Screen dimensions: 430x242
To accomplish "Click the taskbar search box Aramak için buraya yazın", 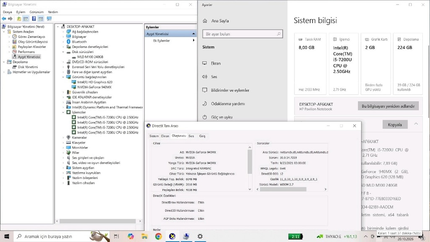I will coord(61,236).
